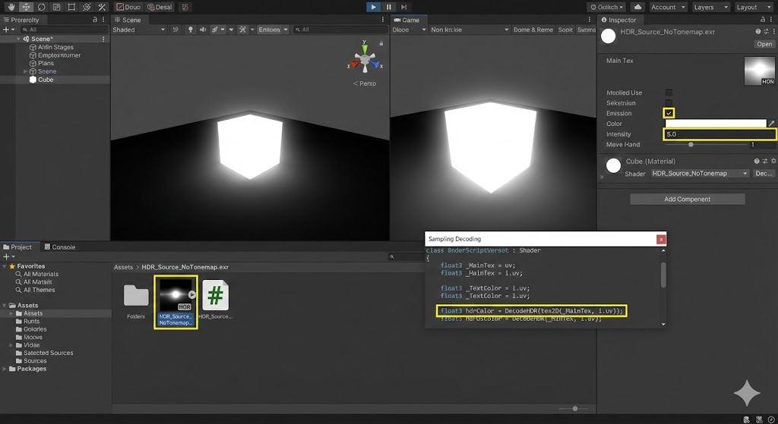The width and height of the screenshot is (778, 424).
Task: Select the Scale tool icon
Action: [x=56, y=7]
